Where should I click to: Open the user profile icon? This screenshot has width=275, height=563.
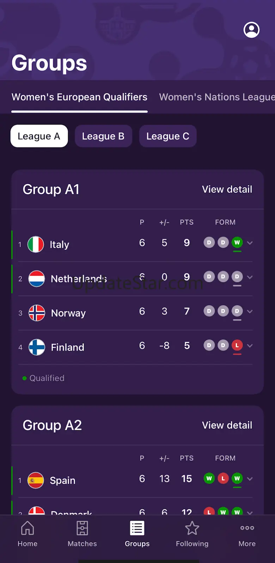click(251, 30)
